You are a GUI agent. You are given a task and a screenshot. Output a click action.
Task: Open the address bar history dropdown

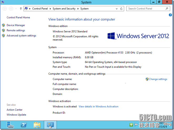click(117, 9)
